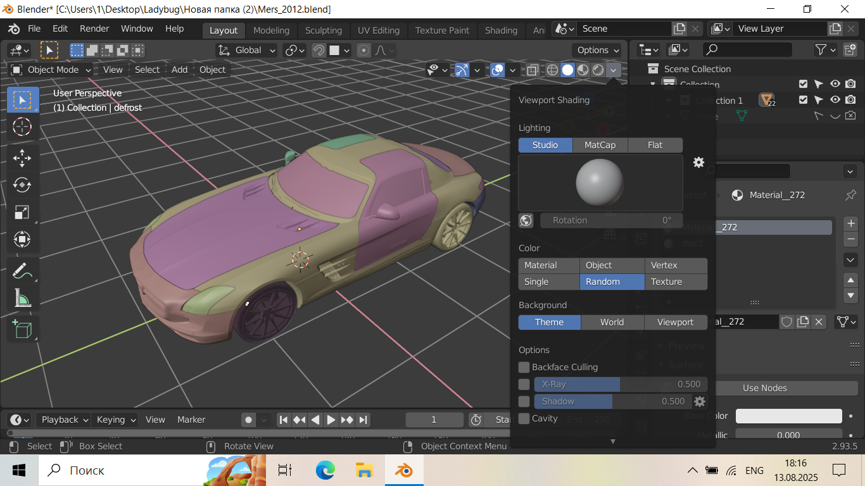This screenshot has height=486, width=865.
Task: Open the Render menu
Action: tap(94, 28)
